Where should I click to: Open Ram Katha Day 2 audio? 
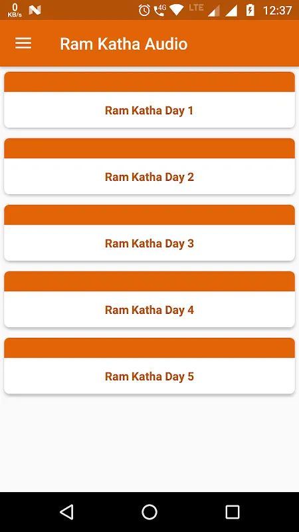[149, 177]
